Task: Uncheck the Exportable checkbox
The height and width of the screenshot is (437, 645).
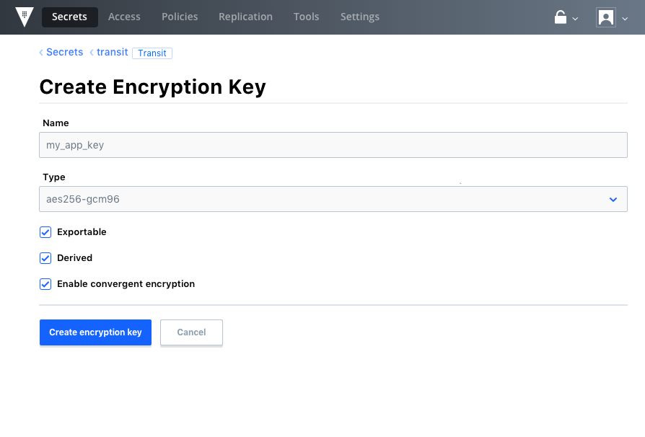Action: click(45, 232)
